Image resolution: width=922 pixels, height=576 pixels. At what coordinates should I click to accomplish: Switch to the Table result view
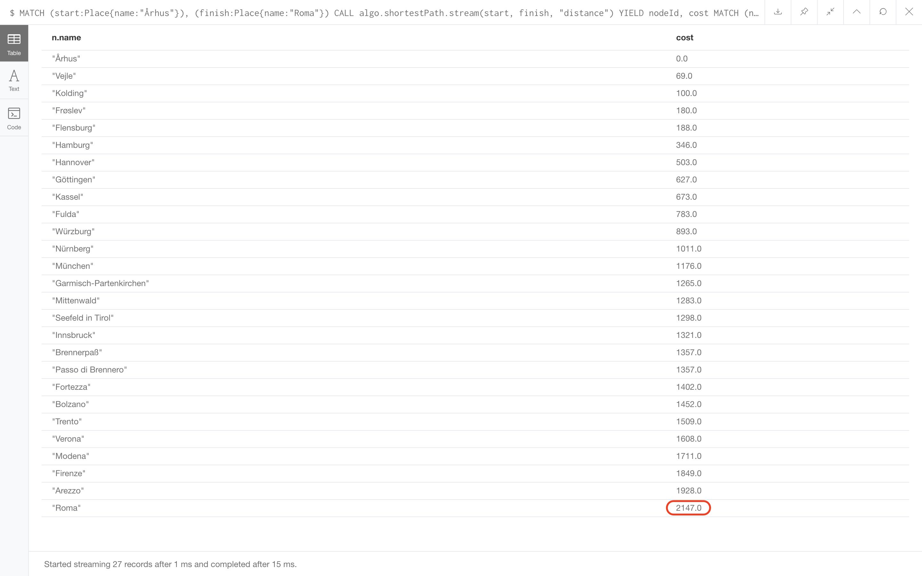(x=14, y=44)
